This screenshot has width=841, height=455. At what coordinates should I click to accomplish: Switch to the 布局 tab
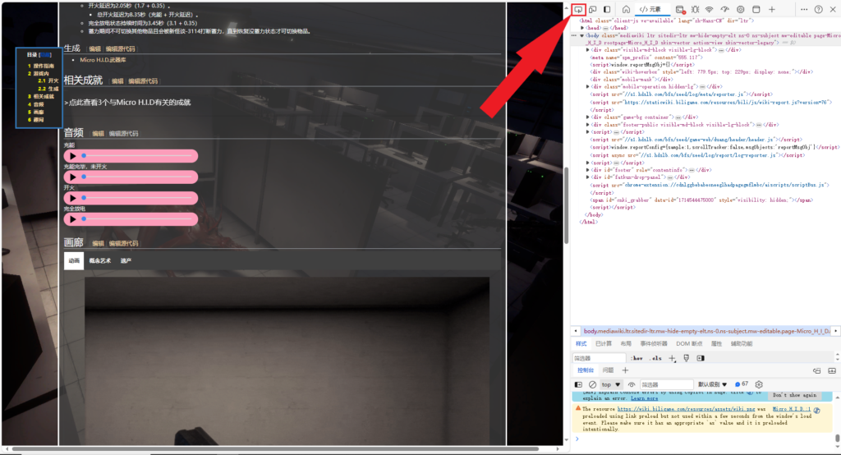tap(626, 343)
